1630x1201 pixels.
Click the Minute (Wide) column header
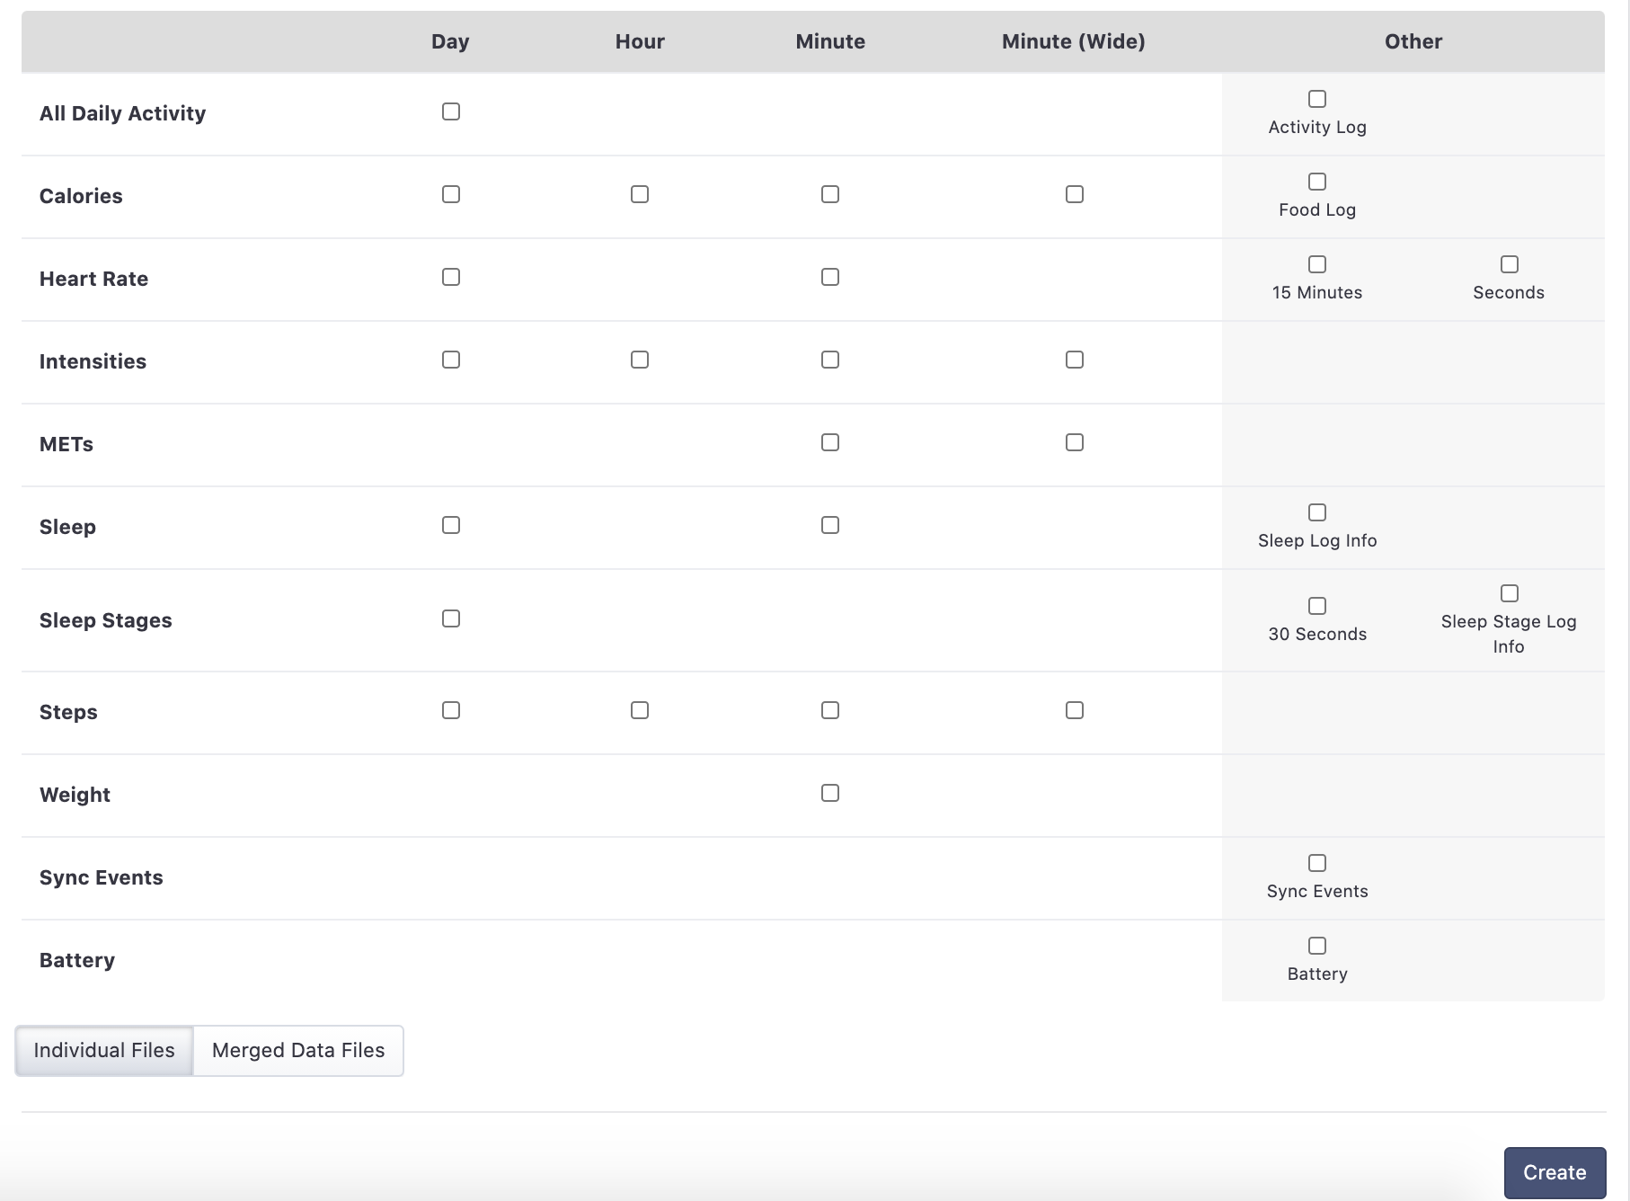click(1074, 41)
